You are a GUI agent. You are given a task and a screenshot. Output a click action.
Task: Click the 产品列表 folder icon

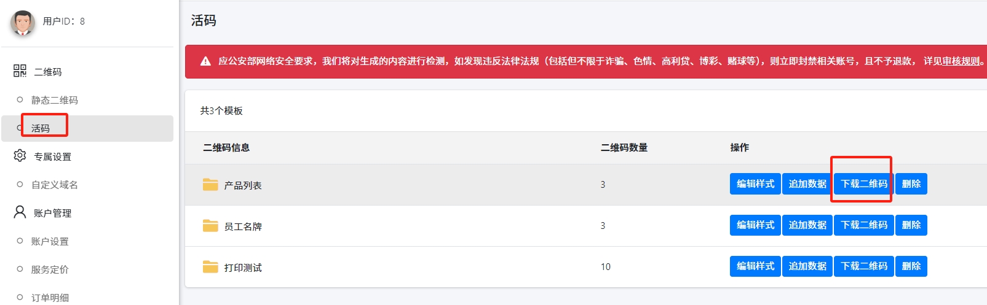[210, 184]
